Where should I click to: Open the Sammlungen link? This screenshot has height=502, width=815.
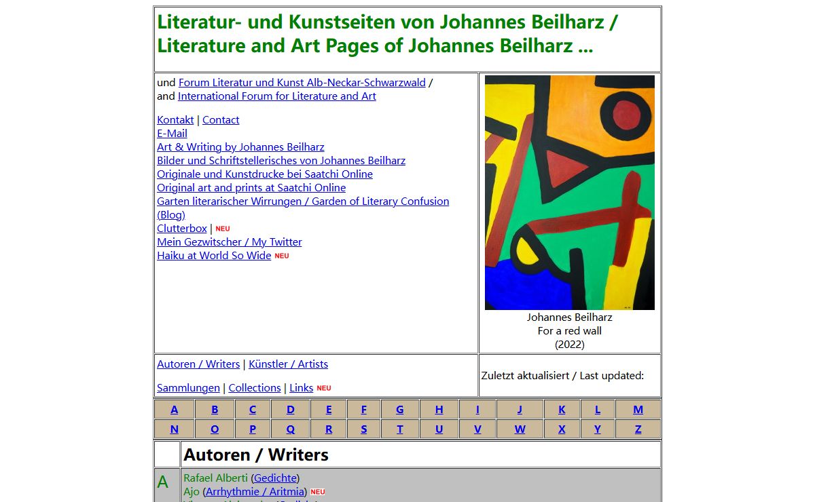(188, 388)
